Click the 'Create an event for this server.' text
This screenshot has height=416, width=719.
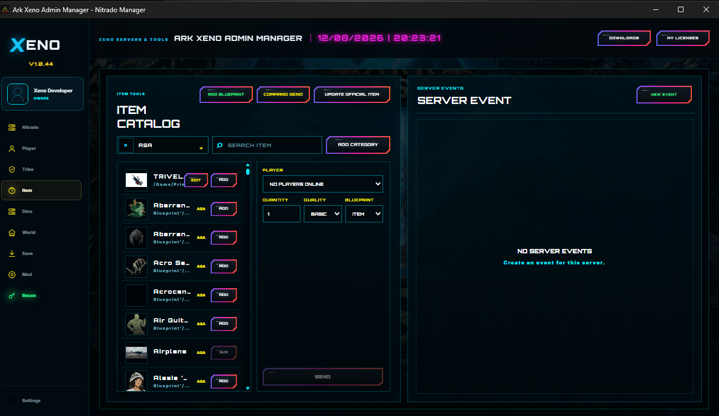coord(554,263)
